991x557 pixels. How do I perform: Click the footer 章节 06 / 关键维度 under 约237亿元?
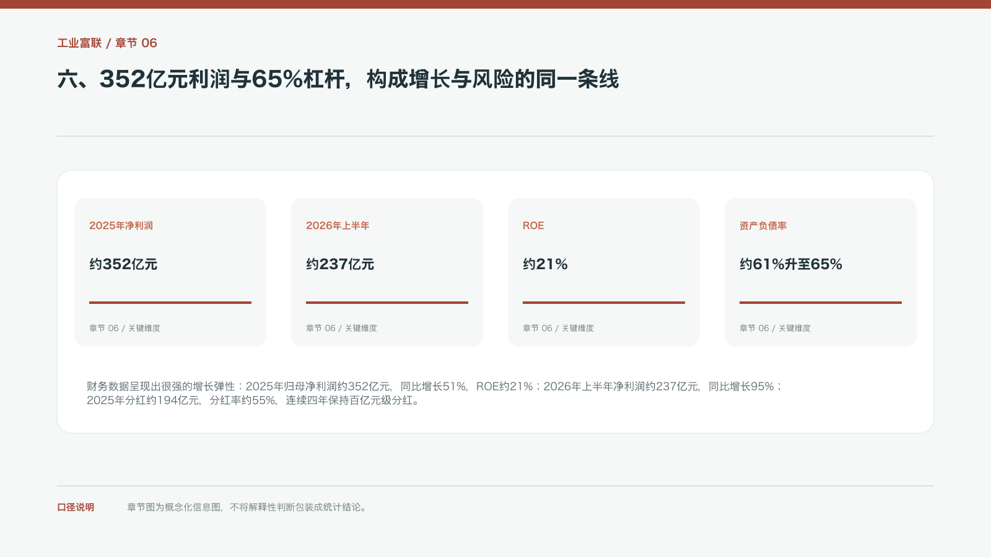[341, 328]
